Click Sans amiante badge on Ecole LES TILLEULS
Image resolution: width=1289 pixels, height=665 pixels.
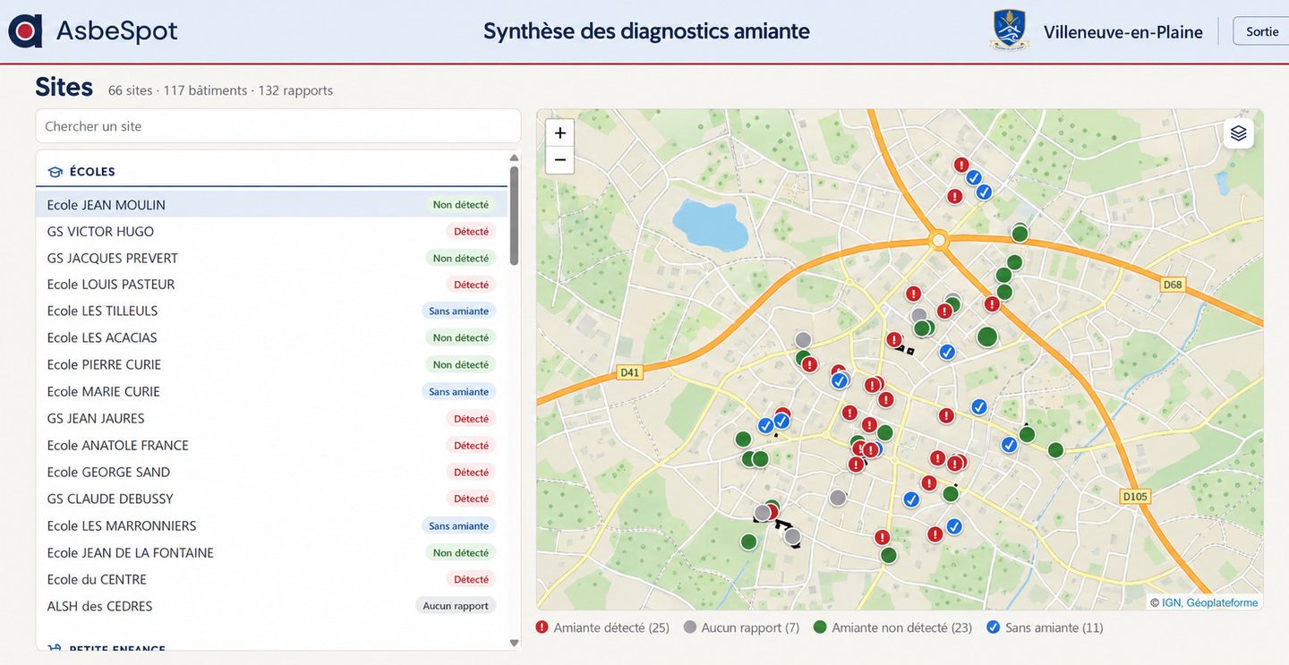click(x=458, y=311)
